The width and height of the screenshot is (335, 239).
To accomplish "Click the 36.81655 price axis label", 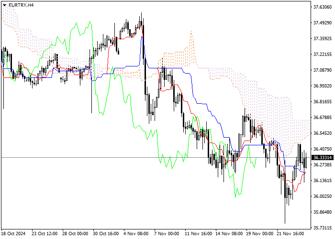I will coord(323,102).
